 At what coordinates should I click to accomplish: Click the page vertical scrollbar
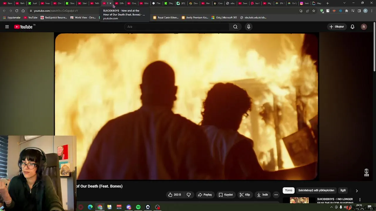[374, 46]
